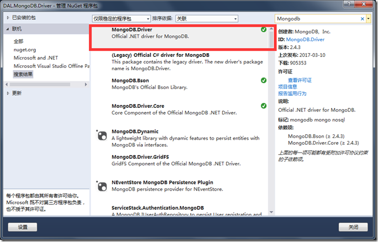Expand the 更新 section

(x=8, y=93)
